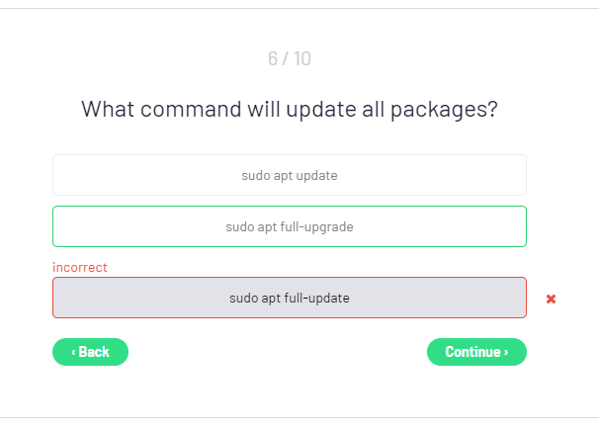Image resolution: width=599 pixels, height=432 pixels.
Task: Click the text "sudo apt update"
Action: click(289, 175)
